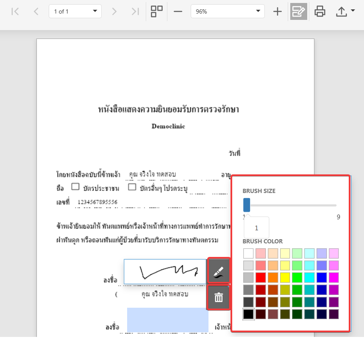The height and width of the screenshot is (342, 364).
Task: Check the บัตรประชาชน checkbox
Action: coord(75,187)
